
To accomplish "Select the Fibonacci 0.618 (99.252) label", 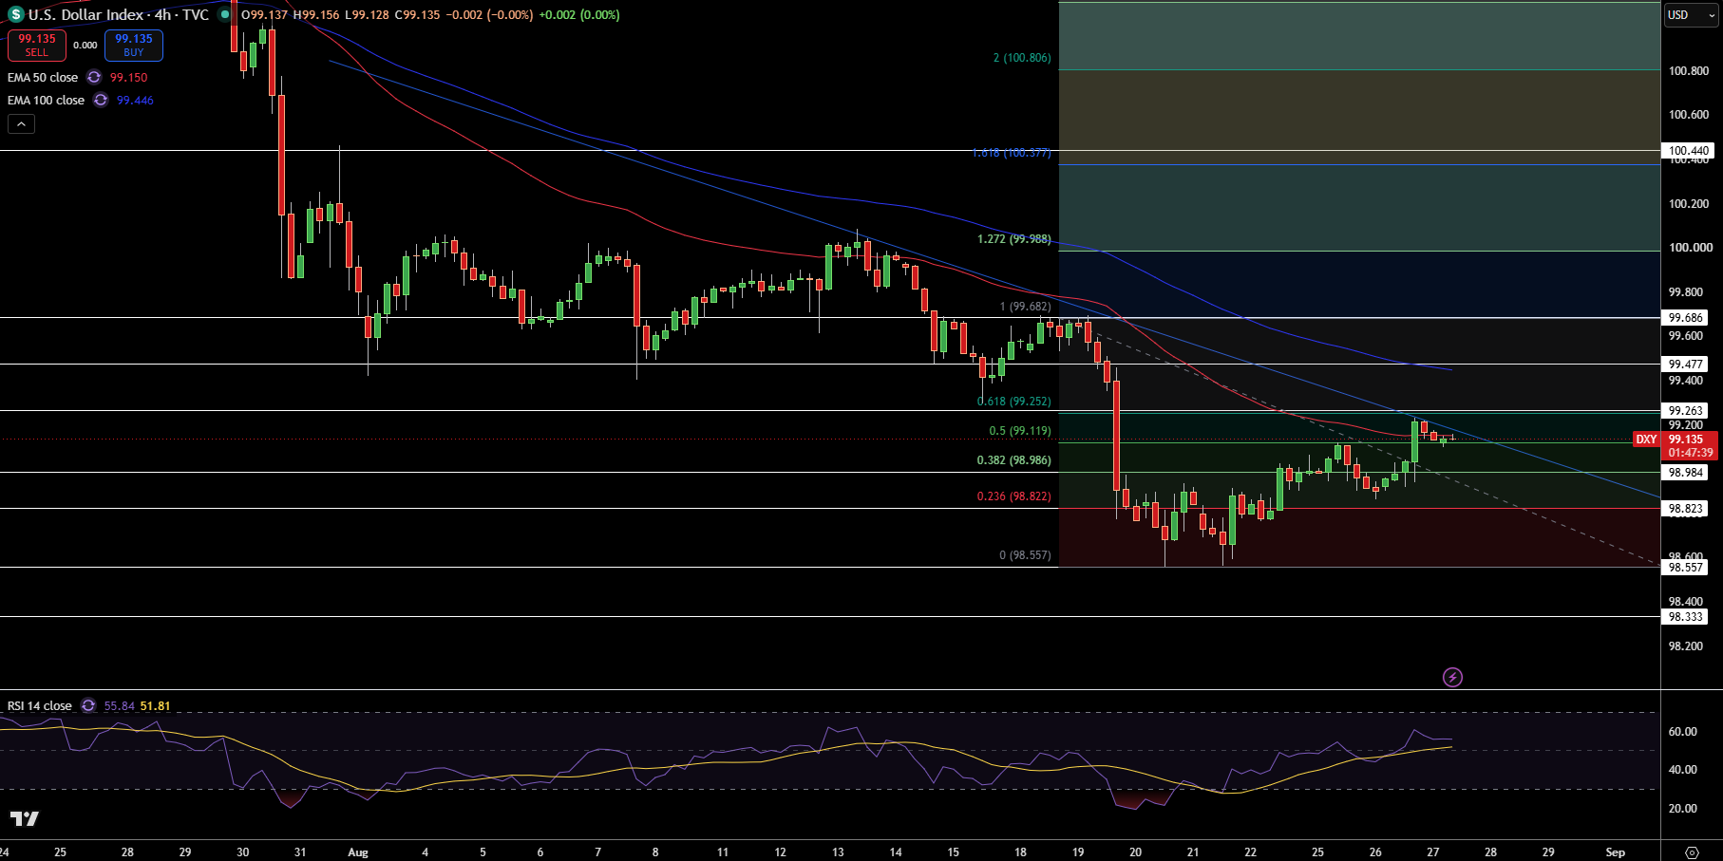I will click(x=1014, y=401).
